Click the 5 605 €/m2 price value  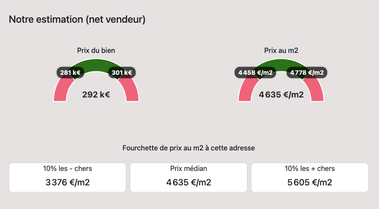click(309, 182)
